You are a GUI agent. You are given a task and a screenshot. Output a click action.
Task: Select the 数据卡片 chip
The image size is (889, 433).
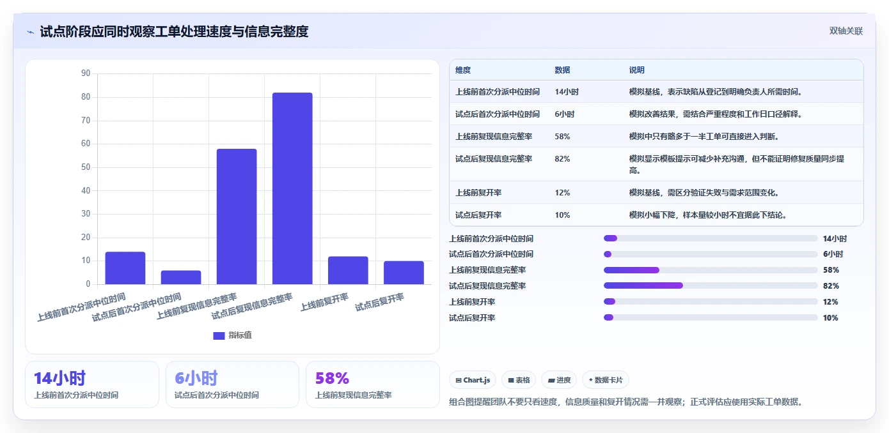[606, 380]
